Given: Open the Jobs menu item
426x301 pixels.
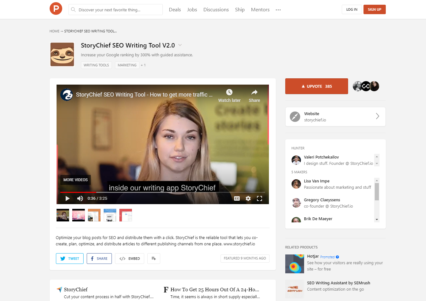Looking at the screenshot, I should click(x=192, y=10).
